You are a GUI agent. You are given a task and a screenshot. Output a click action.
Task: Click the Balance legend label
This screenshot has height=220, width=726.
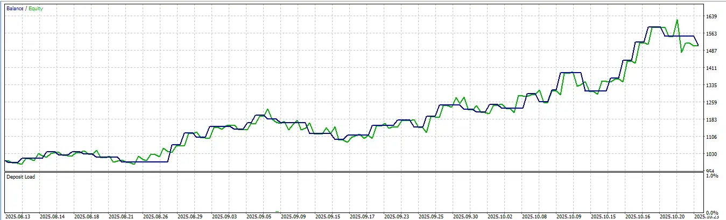coord(15,9)
